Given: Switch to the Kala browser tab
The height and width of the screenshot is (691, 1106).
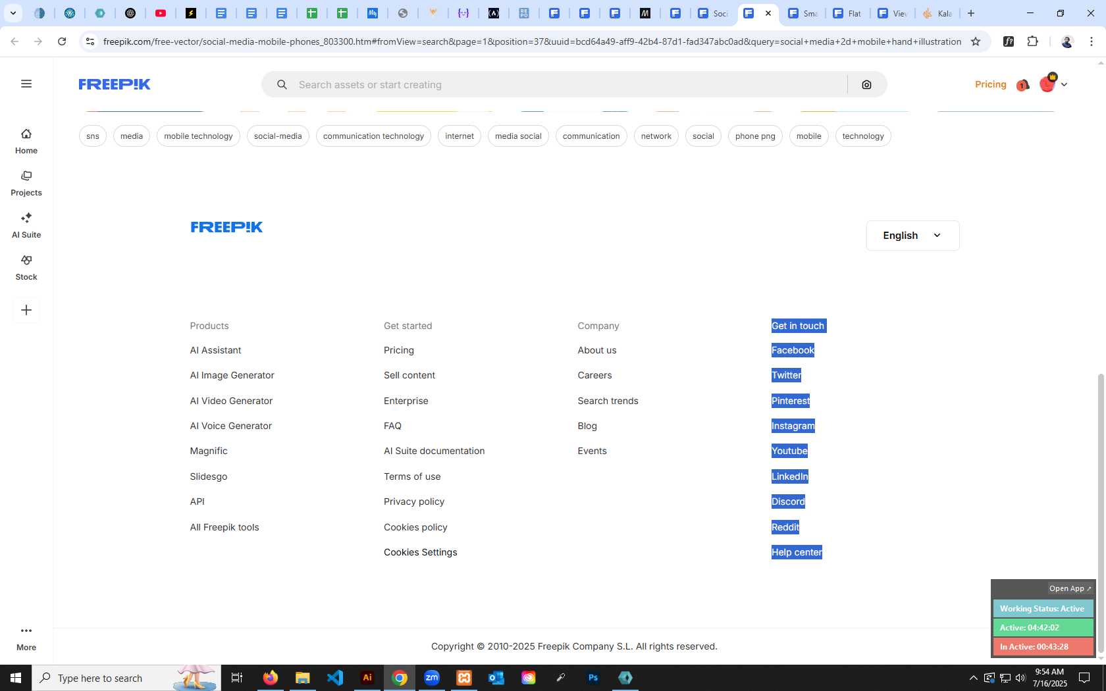Looking at the screenshot, I should point(937,13).
